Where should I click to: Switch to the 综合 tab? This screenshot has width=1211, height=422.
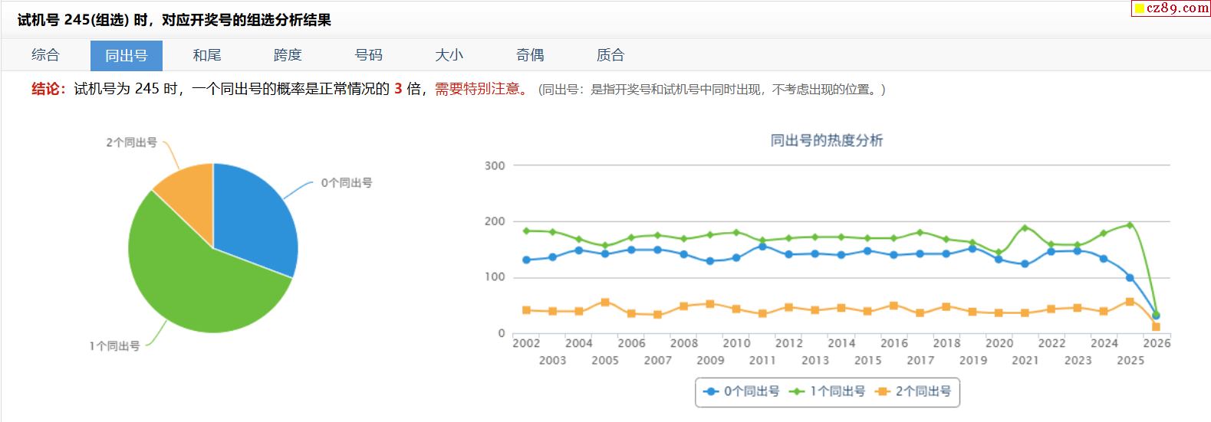45,55
